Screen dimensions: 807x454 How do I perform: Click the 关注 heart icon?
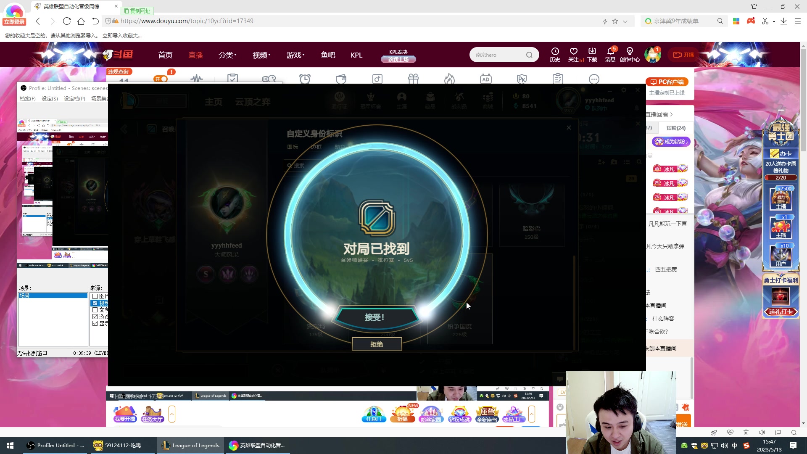coord(573,52)
